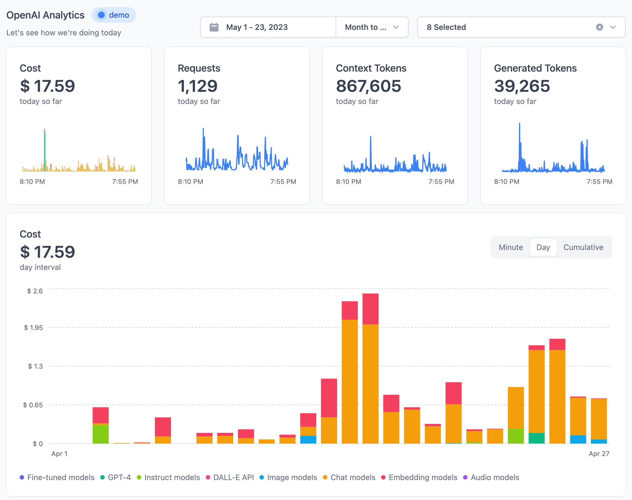The height and width of the screenshot is (500, 632).
Task: Click the 1,129 requests value
Action: [x=197, y=86]
